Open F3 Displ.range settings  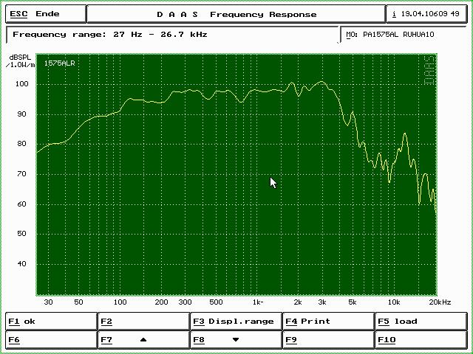click(x=235, y=322)
